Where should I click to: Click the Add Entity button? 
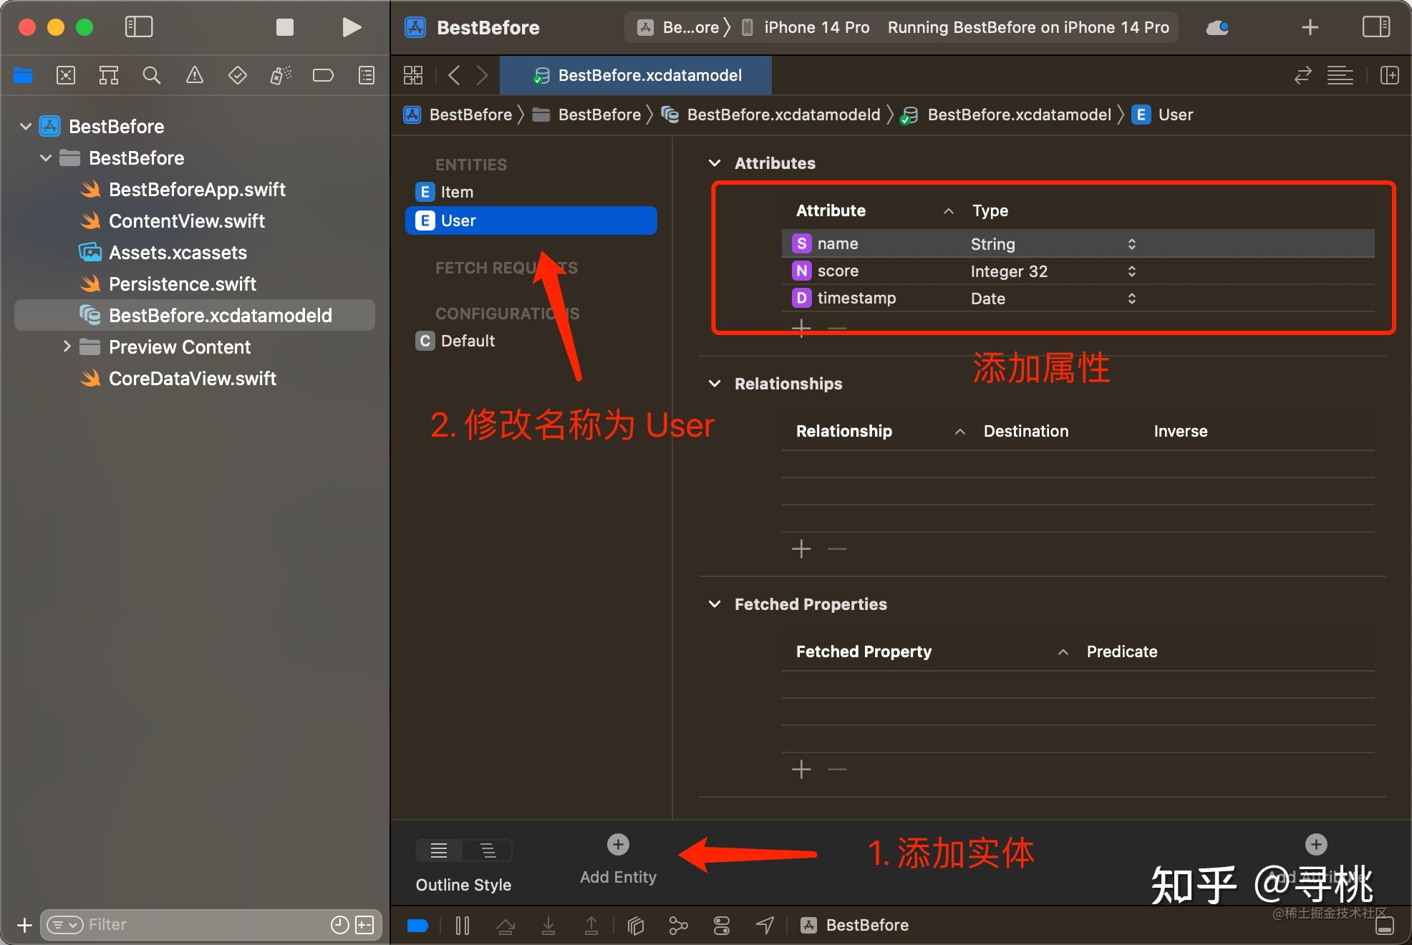click(617, 845)
